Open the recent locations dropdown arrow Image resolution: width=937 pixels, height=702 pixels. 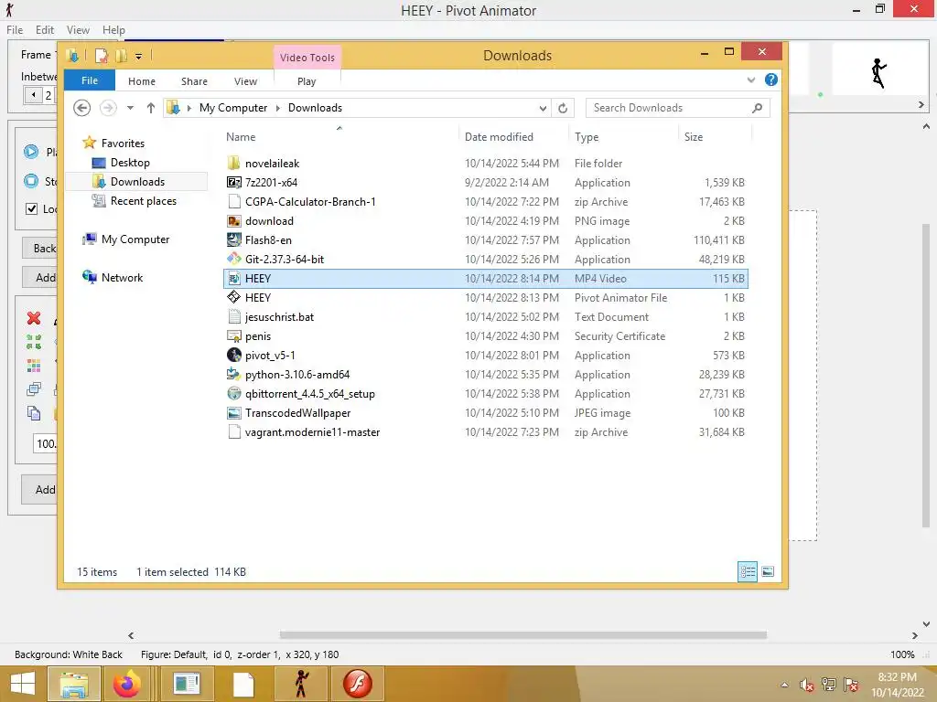[130, 108]
